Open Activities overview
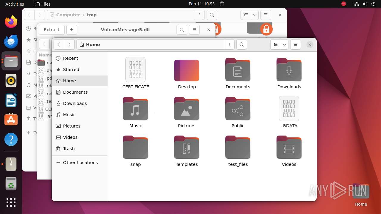The height and width of the screenshot is (214, 381). (15, 4)
